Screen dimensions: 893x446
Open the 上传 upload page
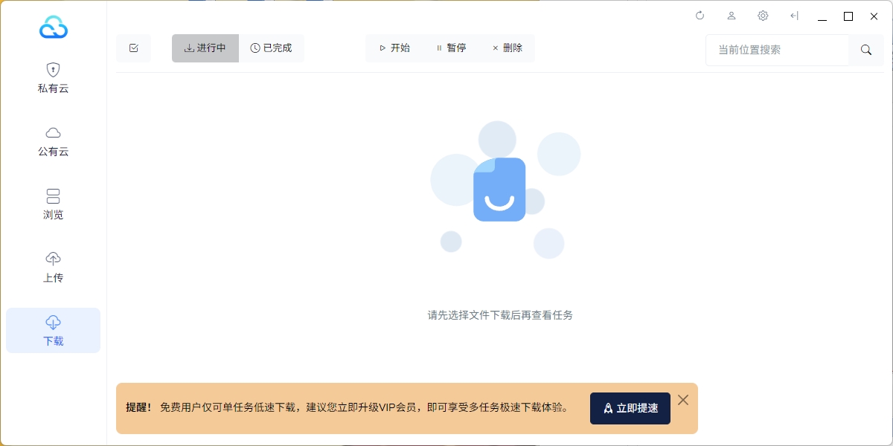pos(53,268)
